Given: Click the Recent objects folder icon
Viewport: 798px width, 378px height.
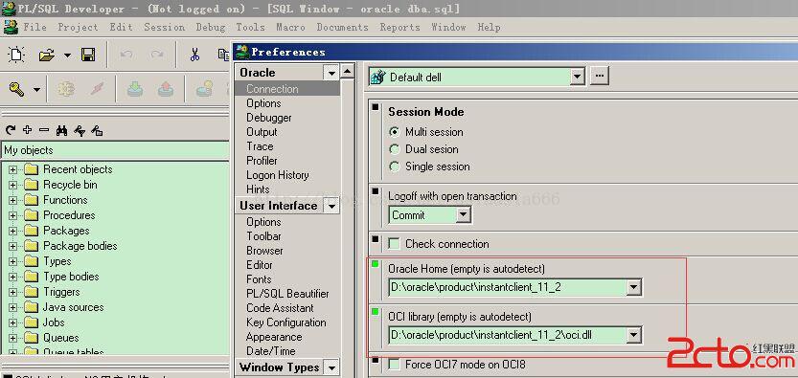Looking at the screenshot, I should pyautogui.click(x=32, y=169).
